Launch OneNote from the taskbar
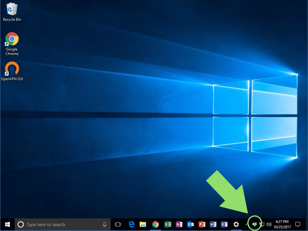308x231 pixels. (179, 224)
